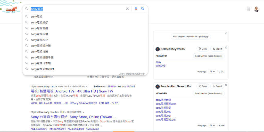Viewport: 264px width, 132px height.
Task: Click keyword sony電視2021 in People Also Search For
Action: click(163, 116)
